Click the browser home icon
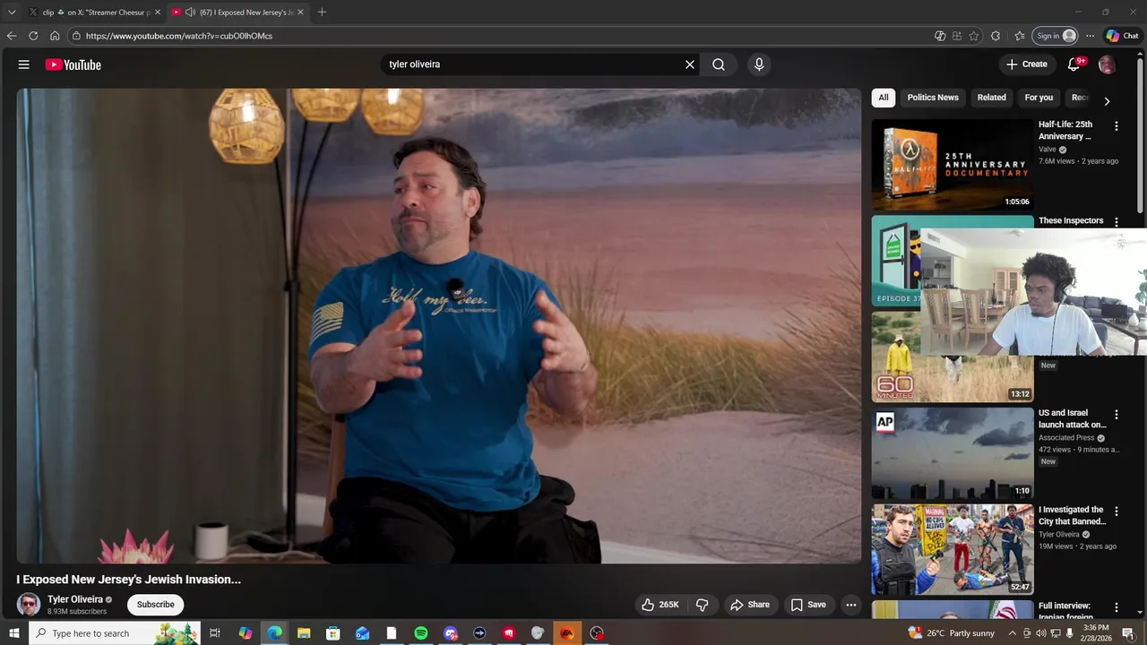Screen dimensions: 1147x645 pos(55,36)
